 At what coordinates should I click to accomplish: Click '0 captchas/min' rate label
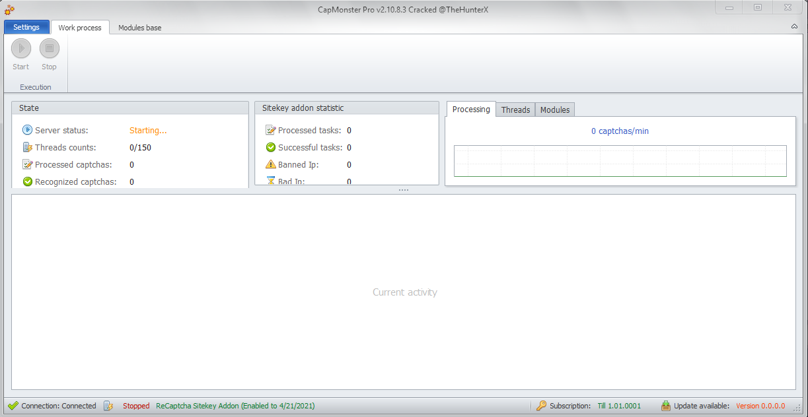pyautogui.click(x=620, y=131)
